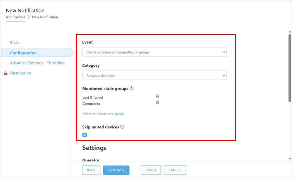Screen dimensions: 292x178
Task: Click breadcrumb chevron after Notifications
Action: pos(28,17)
